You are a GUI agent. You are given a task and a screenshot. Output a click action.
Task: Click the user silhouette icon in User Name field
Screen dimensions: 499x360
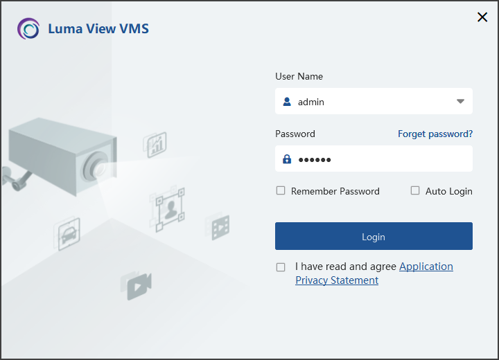287,102
